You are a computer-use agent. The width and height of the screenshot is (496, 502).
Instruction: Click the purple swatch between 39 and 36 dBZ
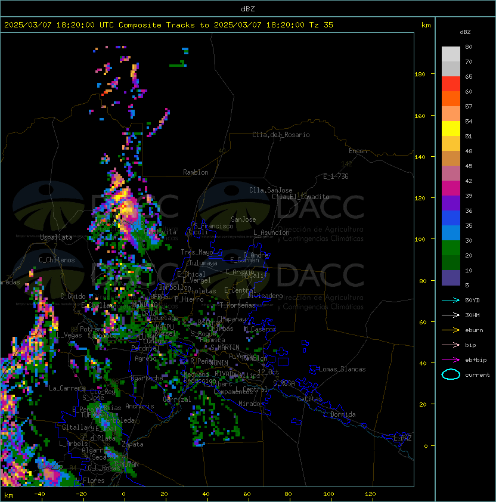pyautogui.click(x=451, y=203)
